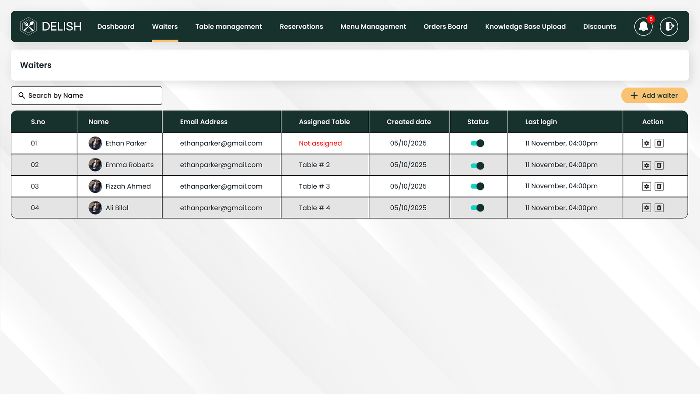The width and height of the screenshot is (700, 394).
Task: Open the Reservations tab
Action: (x=301, y=27)
